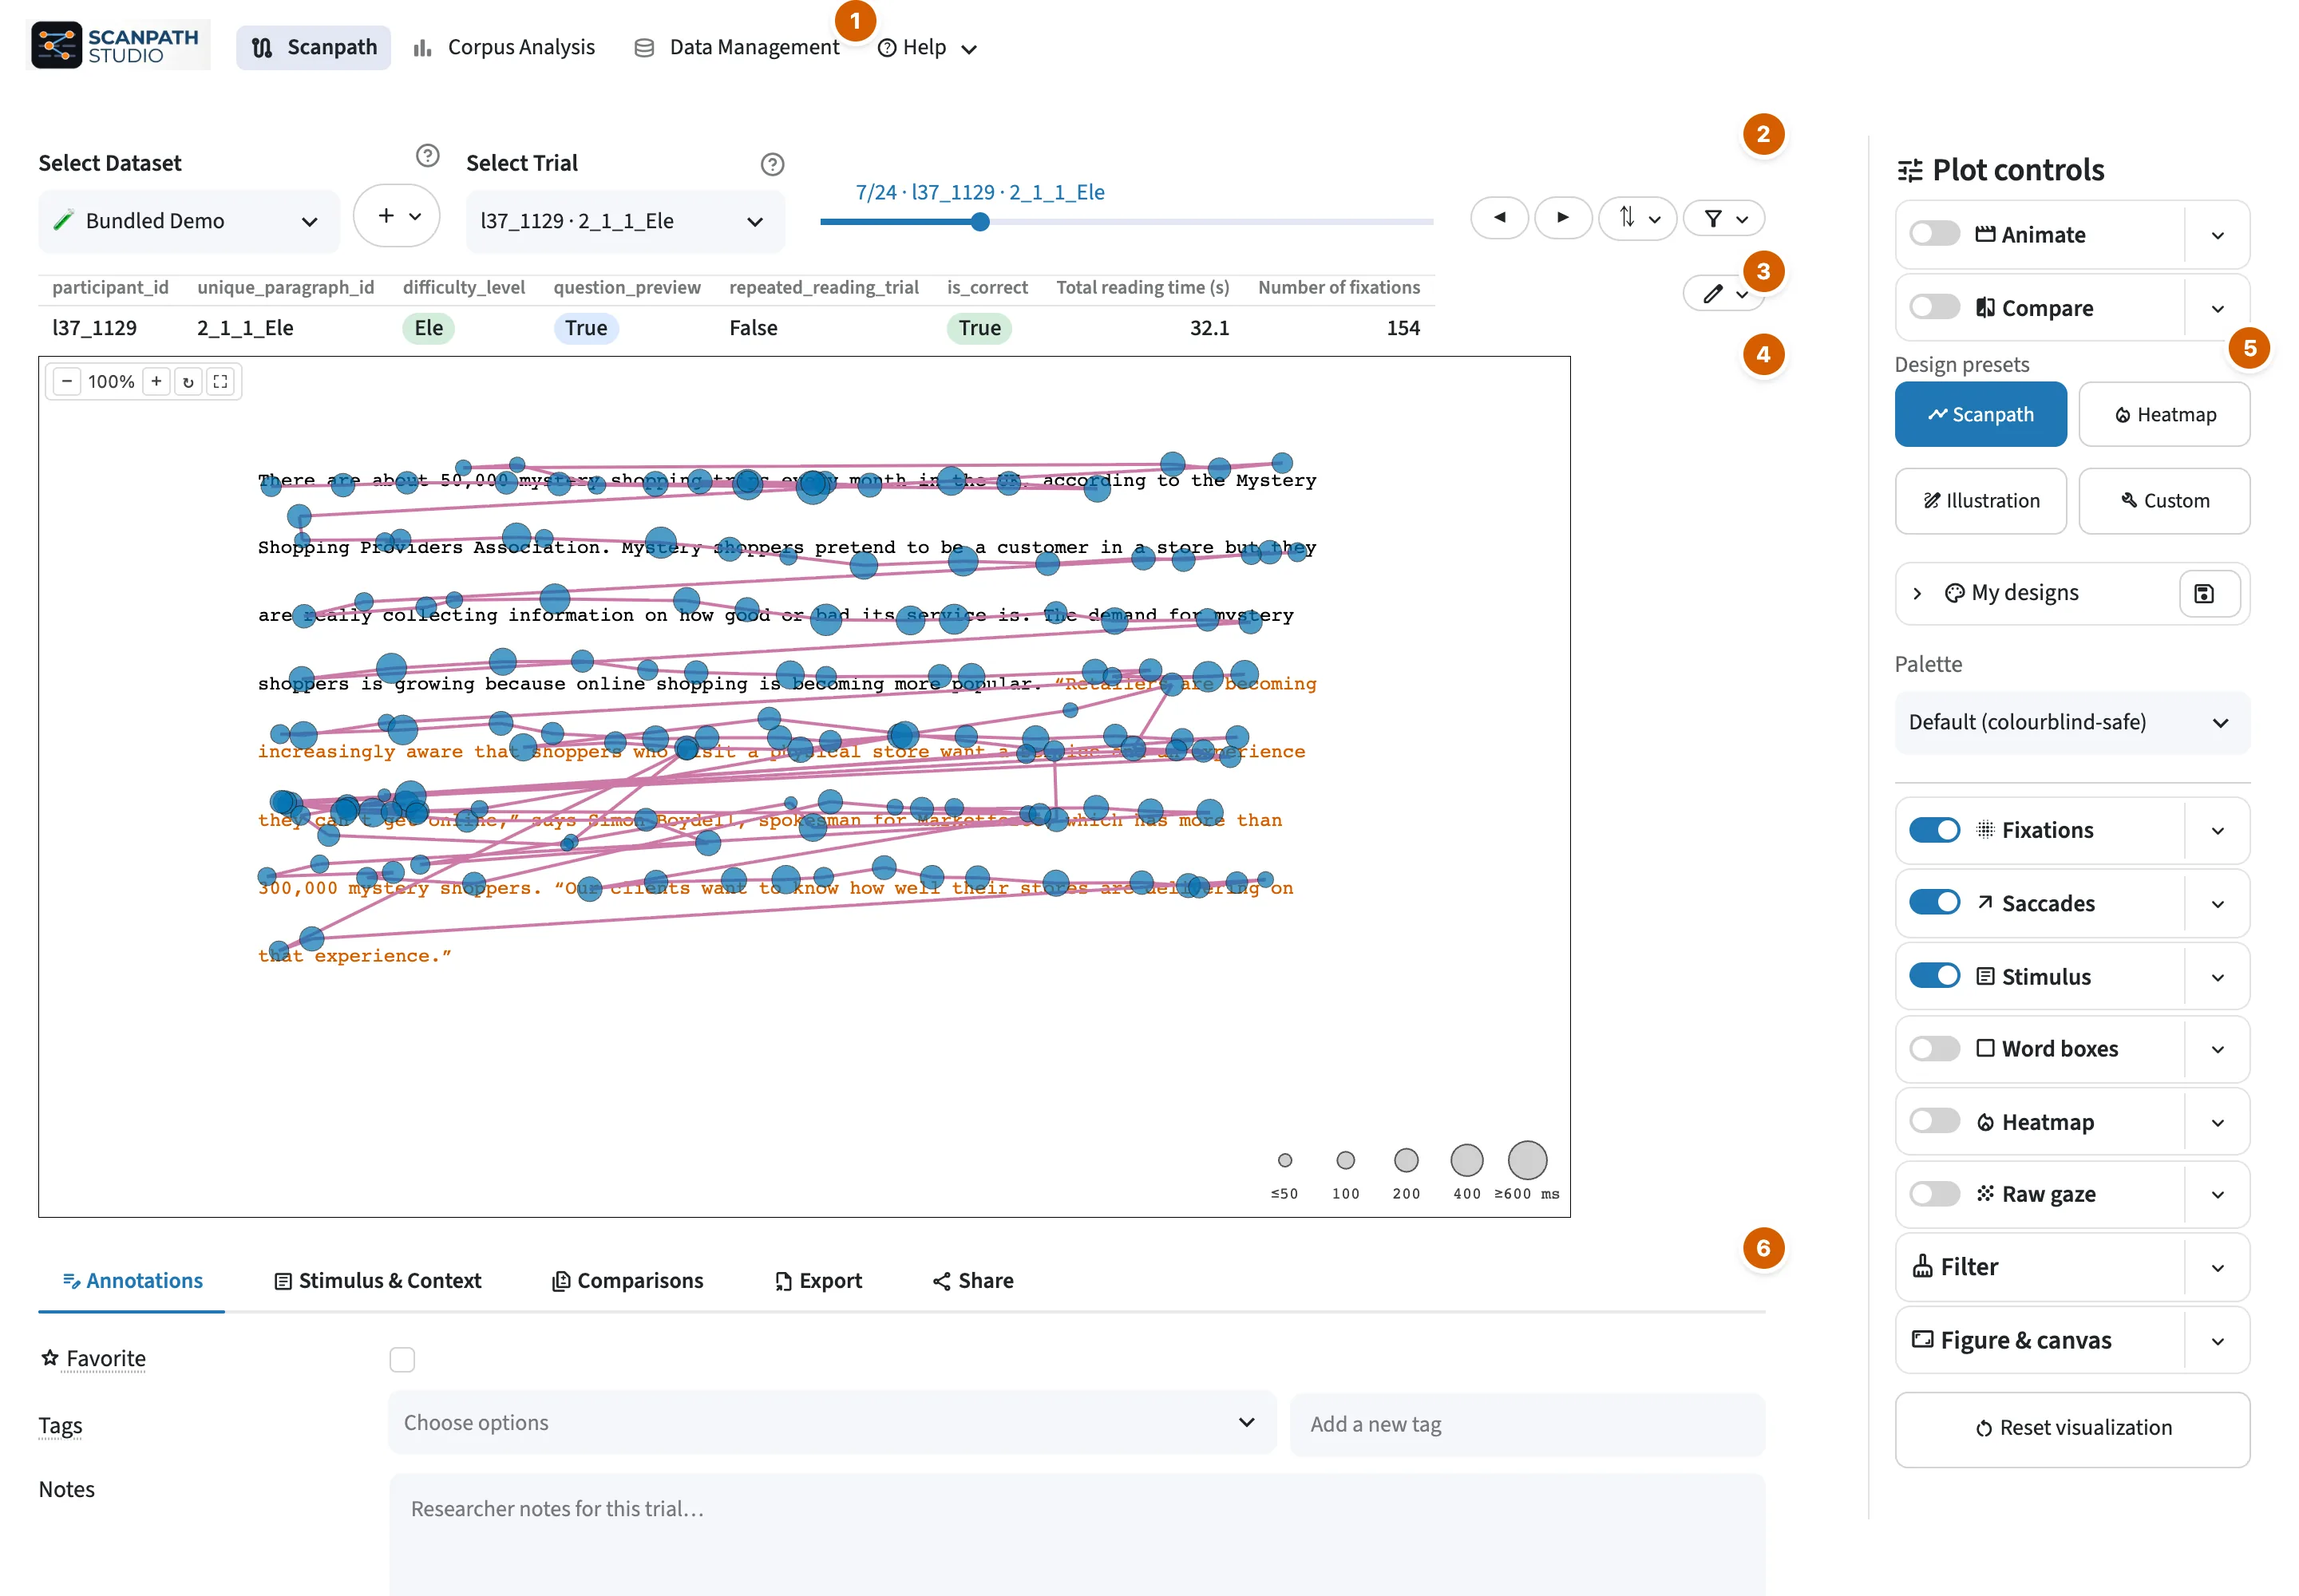The height and width of the screenshot is (1596, 2299).
Task: Enable the Raw gaze toggle
Action: coord(1934,1194)
